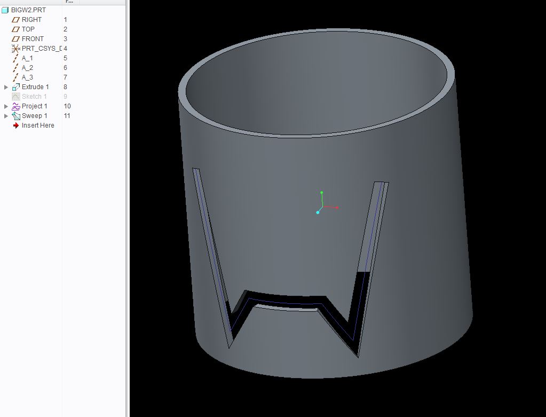The height and width of the screenshot is (417, 546).
Task: Expand the Extrude 1 feature
Action: tap(6, 87)
